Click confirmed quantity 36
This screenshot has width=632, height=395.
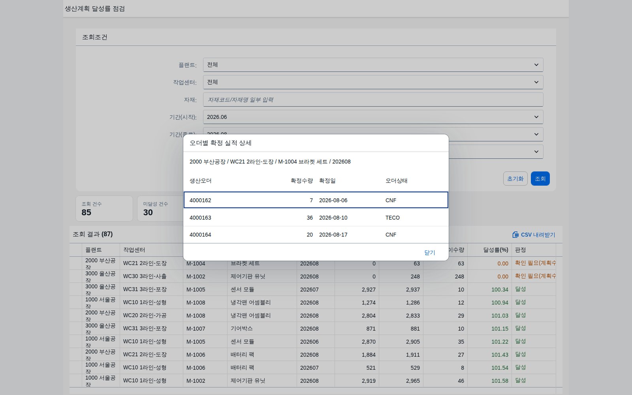coord(310,218)
